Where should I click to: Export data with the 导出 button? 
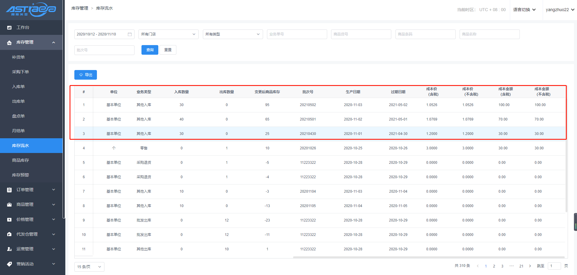pyautogui.click(x=85, y=75)
